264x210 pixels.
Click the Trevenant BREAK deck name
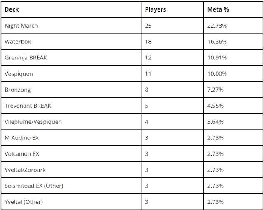[x=28, y=106]
